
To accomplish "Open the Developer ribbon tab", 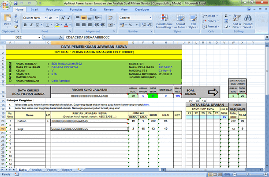I will [142, 9].
